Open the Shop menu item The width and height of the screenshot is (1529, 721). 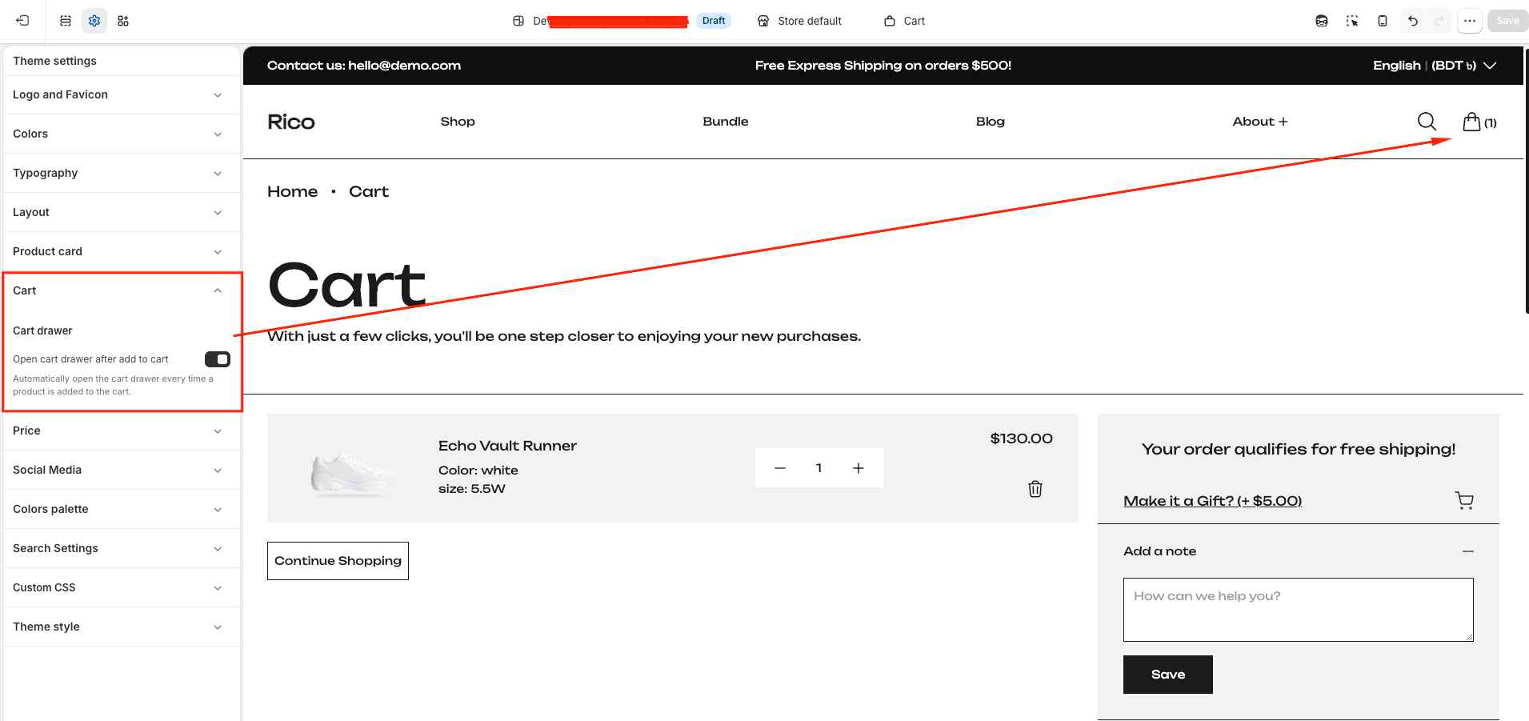click(x=458, y=122)
